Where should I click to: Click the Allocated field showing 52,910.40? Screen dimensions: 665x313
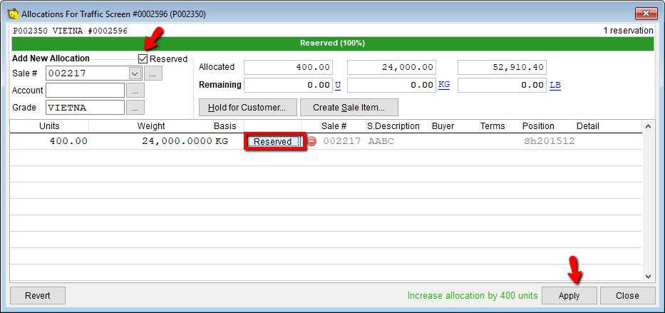pos(502,68)
